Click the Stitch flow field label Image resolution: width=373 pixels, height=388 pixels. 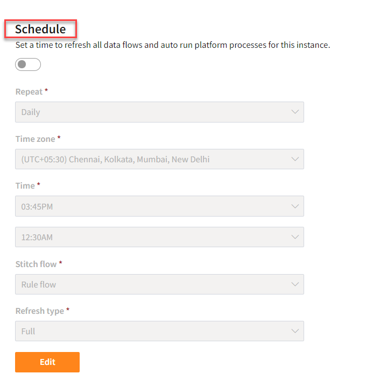36,264
